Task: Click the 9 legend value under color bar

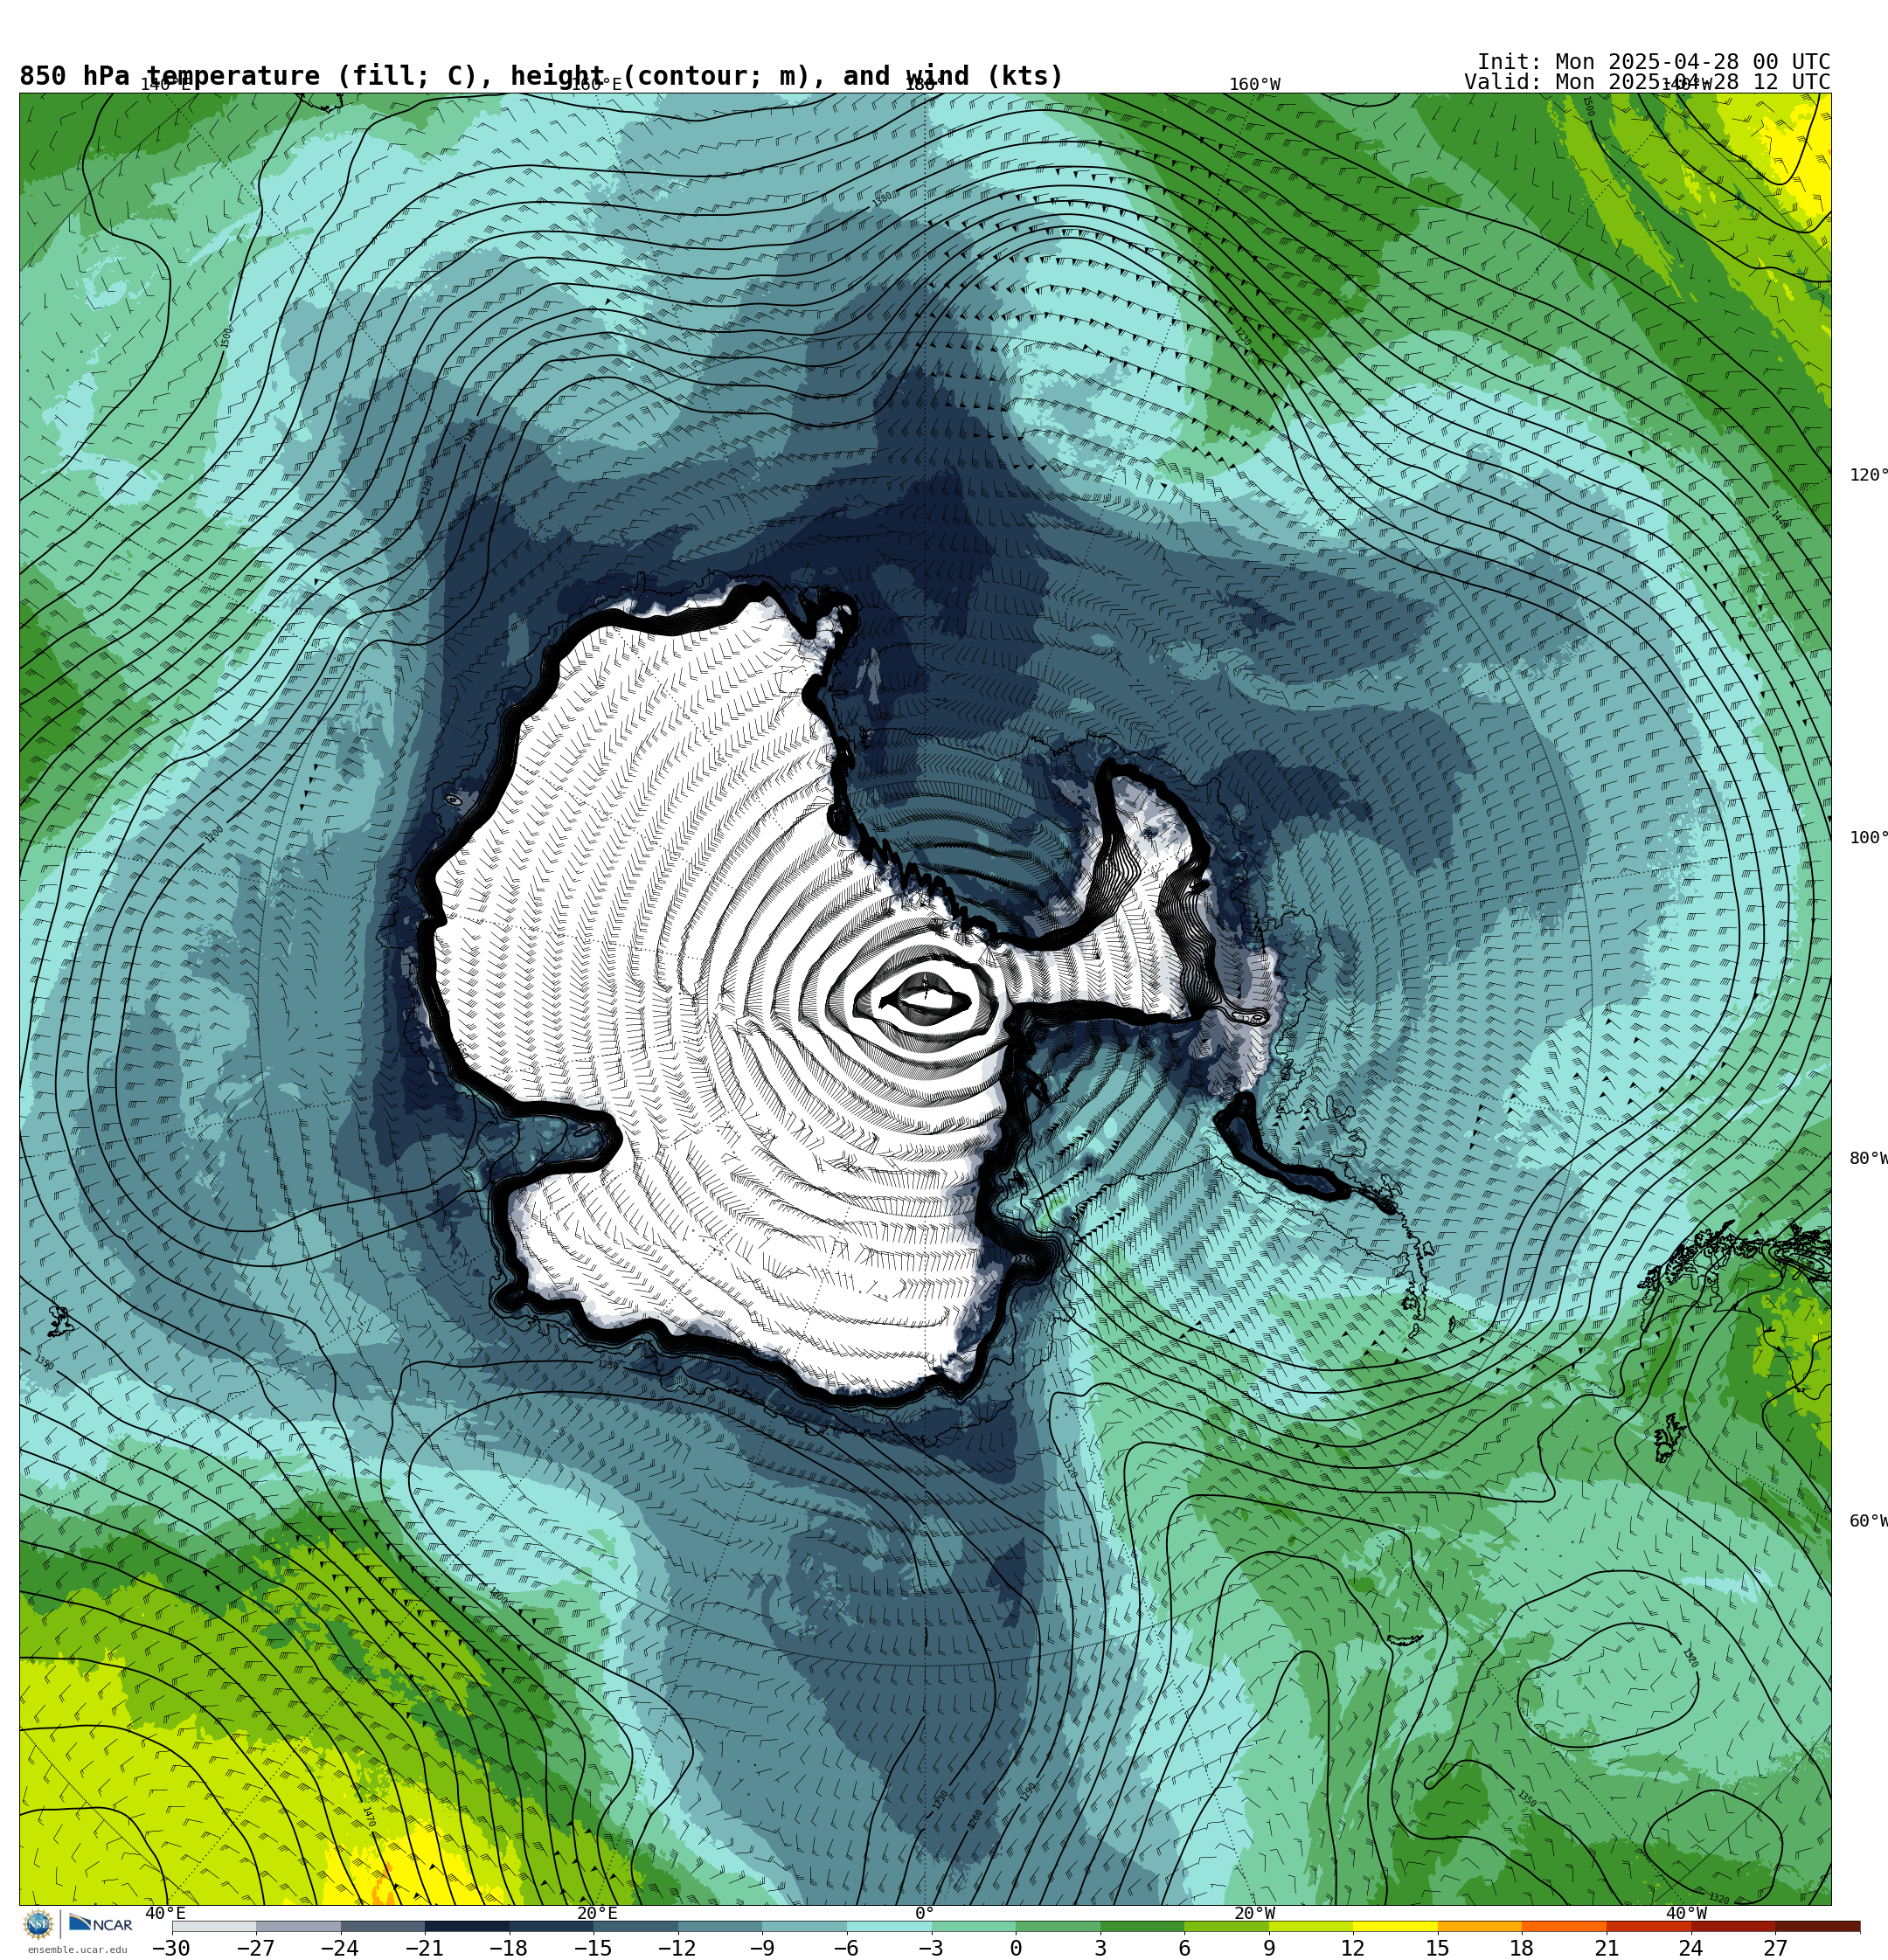Action: point(1268,1948)
